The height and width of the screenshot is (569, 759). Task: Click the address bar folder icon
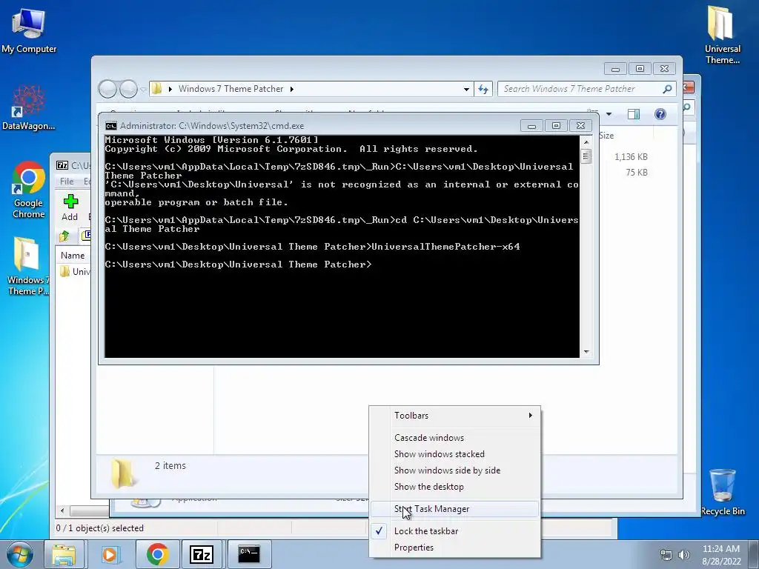click(x=156, y=89)
